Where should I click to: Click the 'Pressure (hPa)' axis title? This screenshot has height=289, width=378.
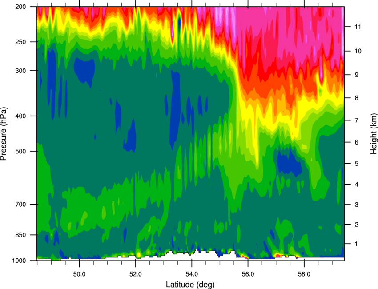coord(4,133)
